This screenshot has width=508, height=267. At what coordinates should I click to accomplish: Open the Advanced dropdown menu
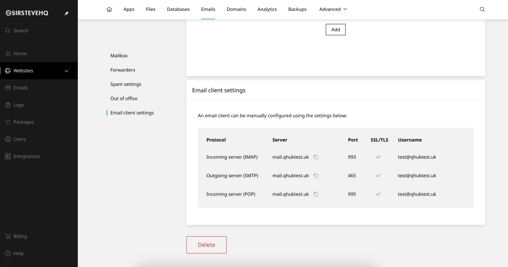tap(333, 9)
